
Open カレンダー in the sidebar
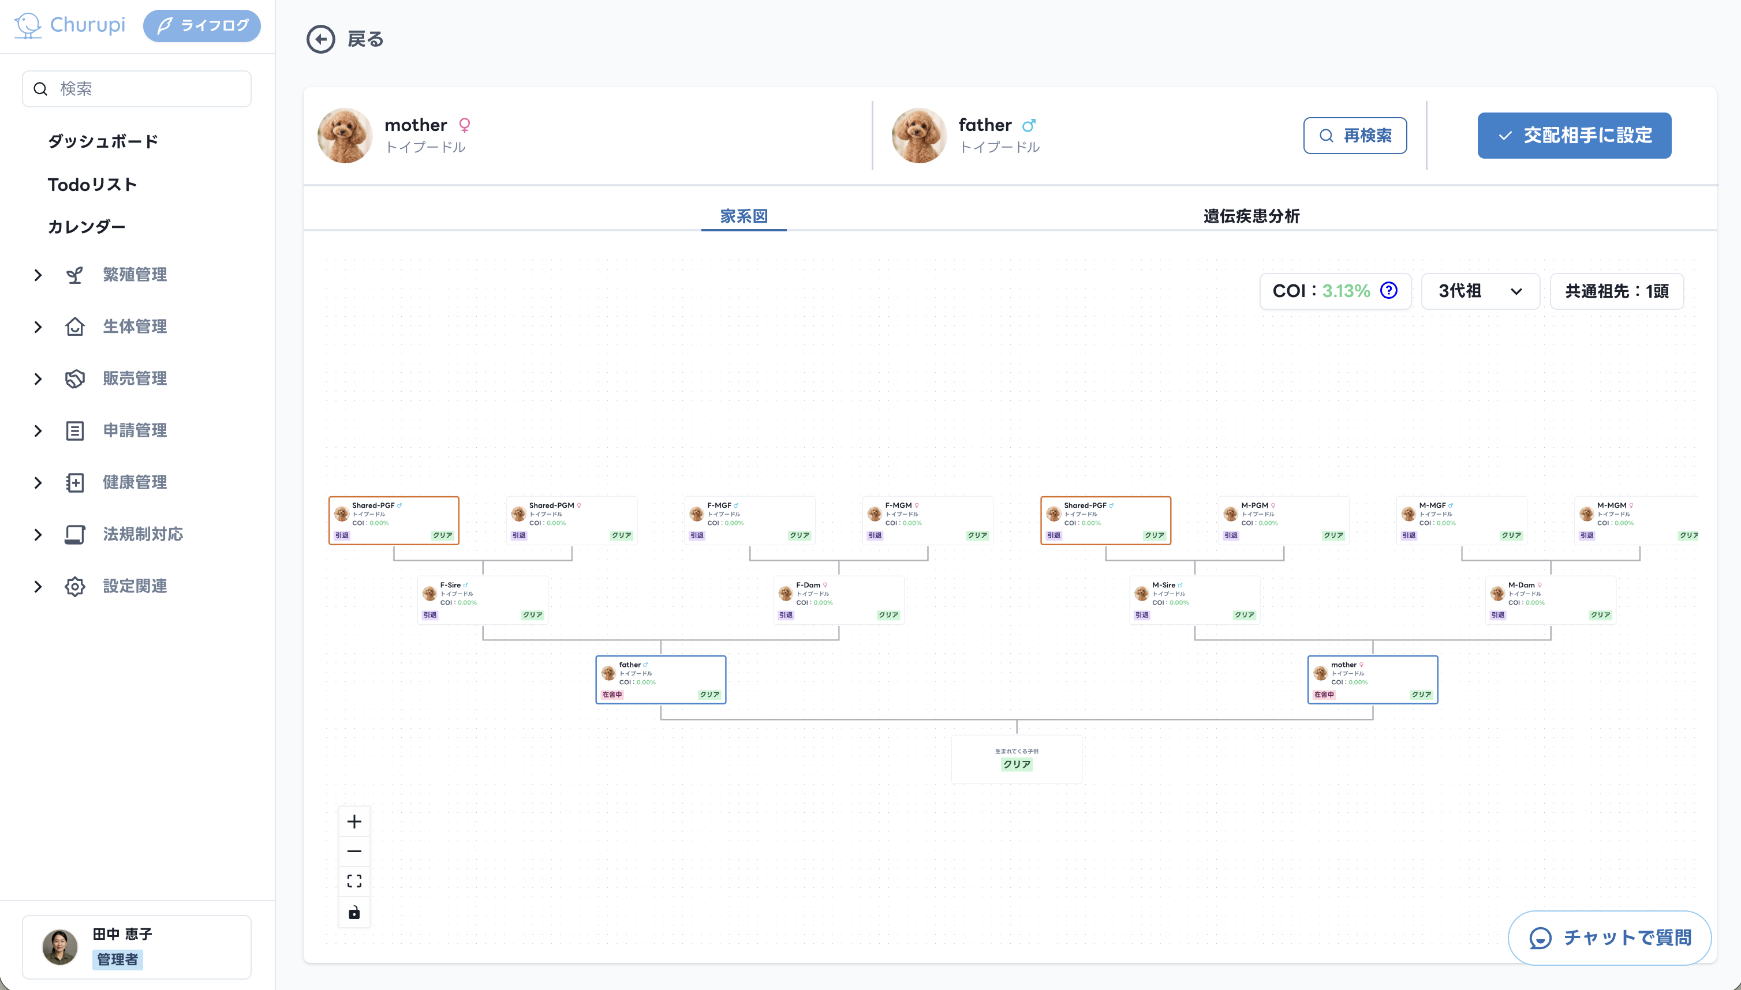pyautogui.click(x=87, y=226)
